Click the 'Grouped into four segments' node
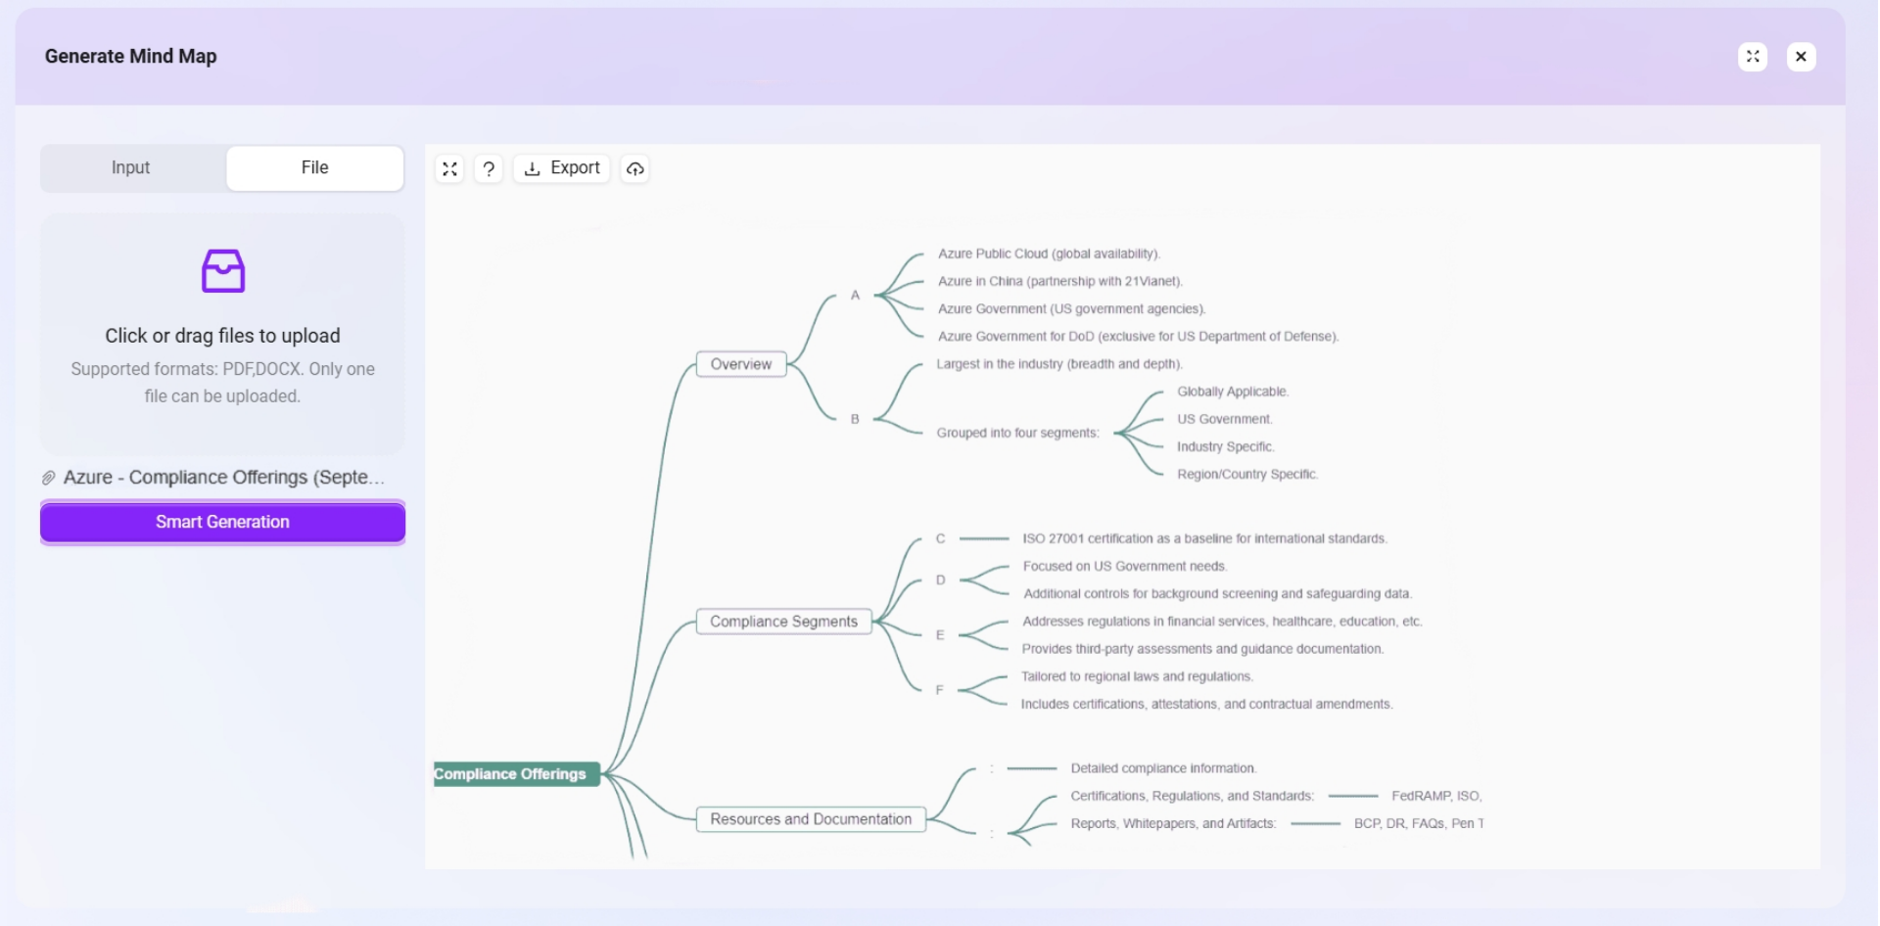This screenshot has height=926, width=1880. coord(1017,433)
